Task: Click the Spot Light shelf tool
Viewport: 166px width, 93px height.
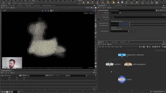Action: coord(88,3)
